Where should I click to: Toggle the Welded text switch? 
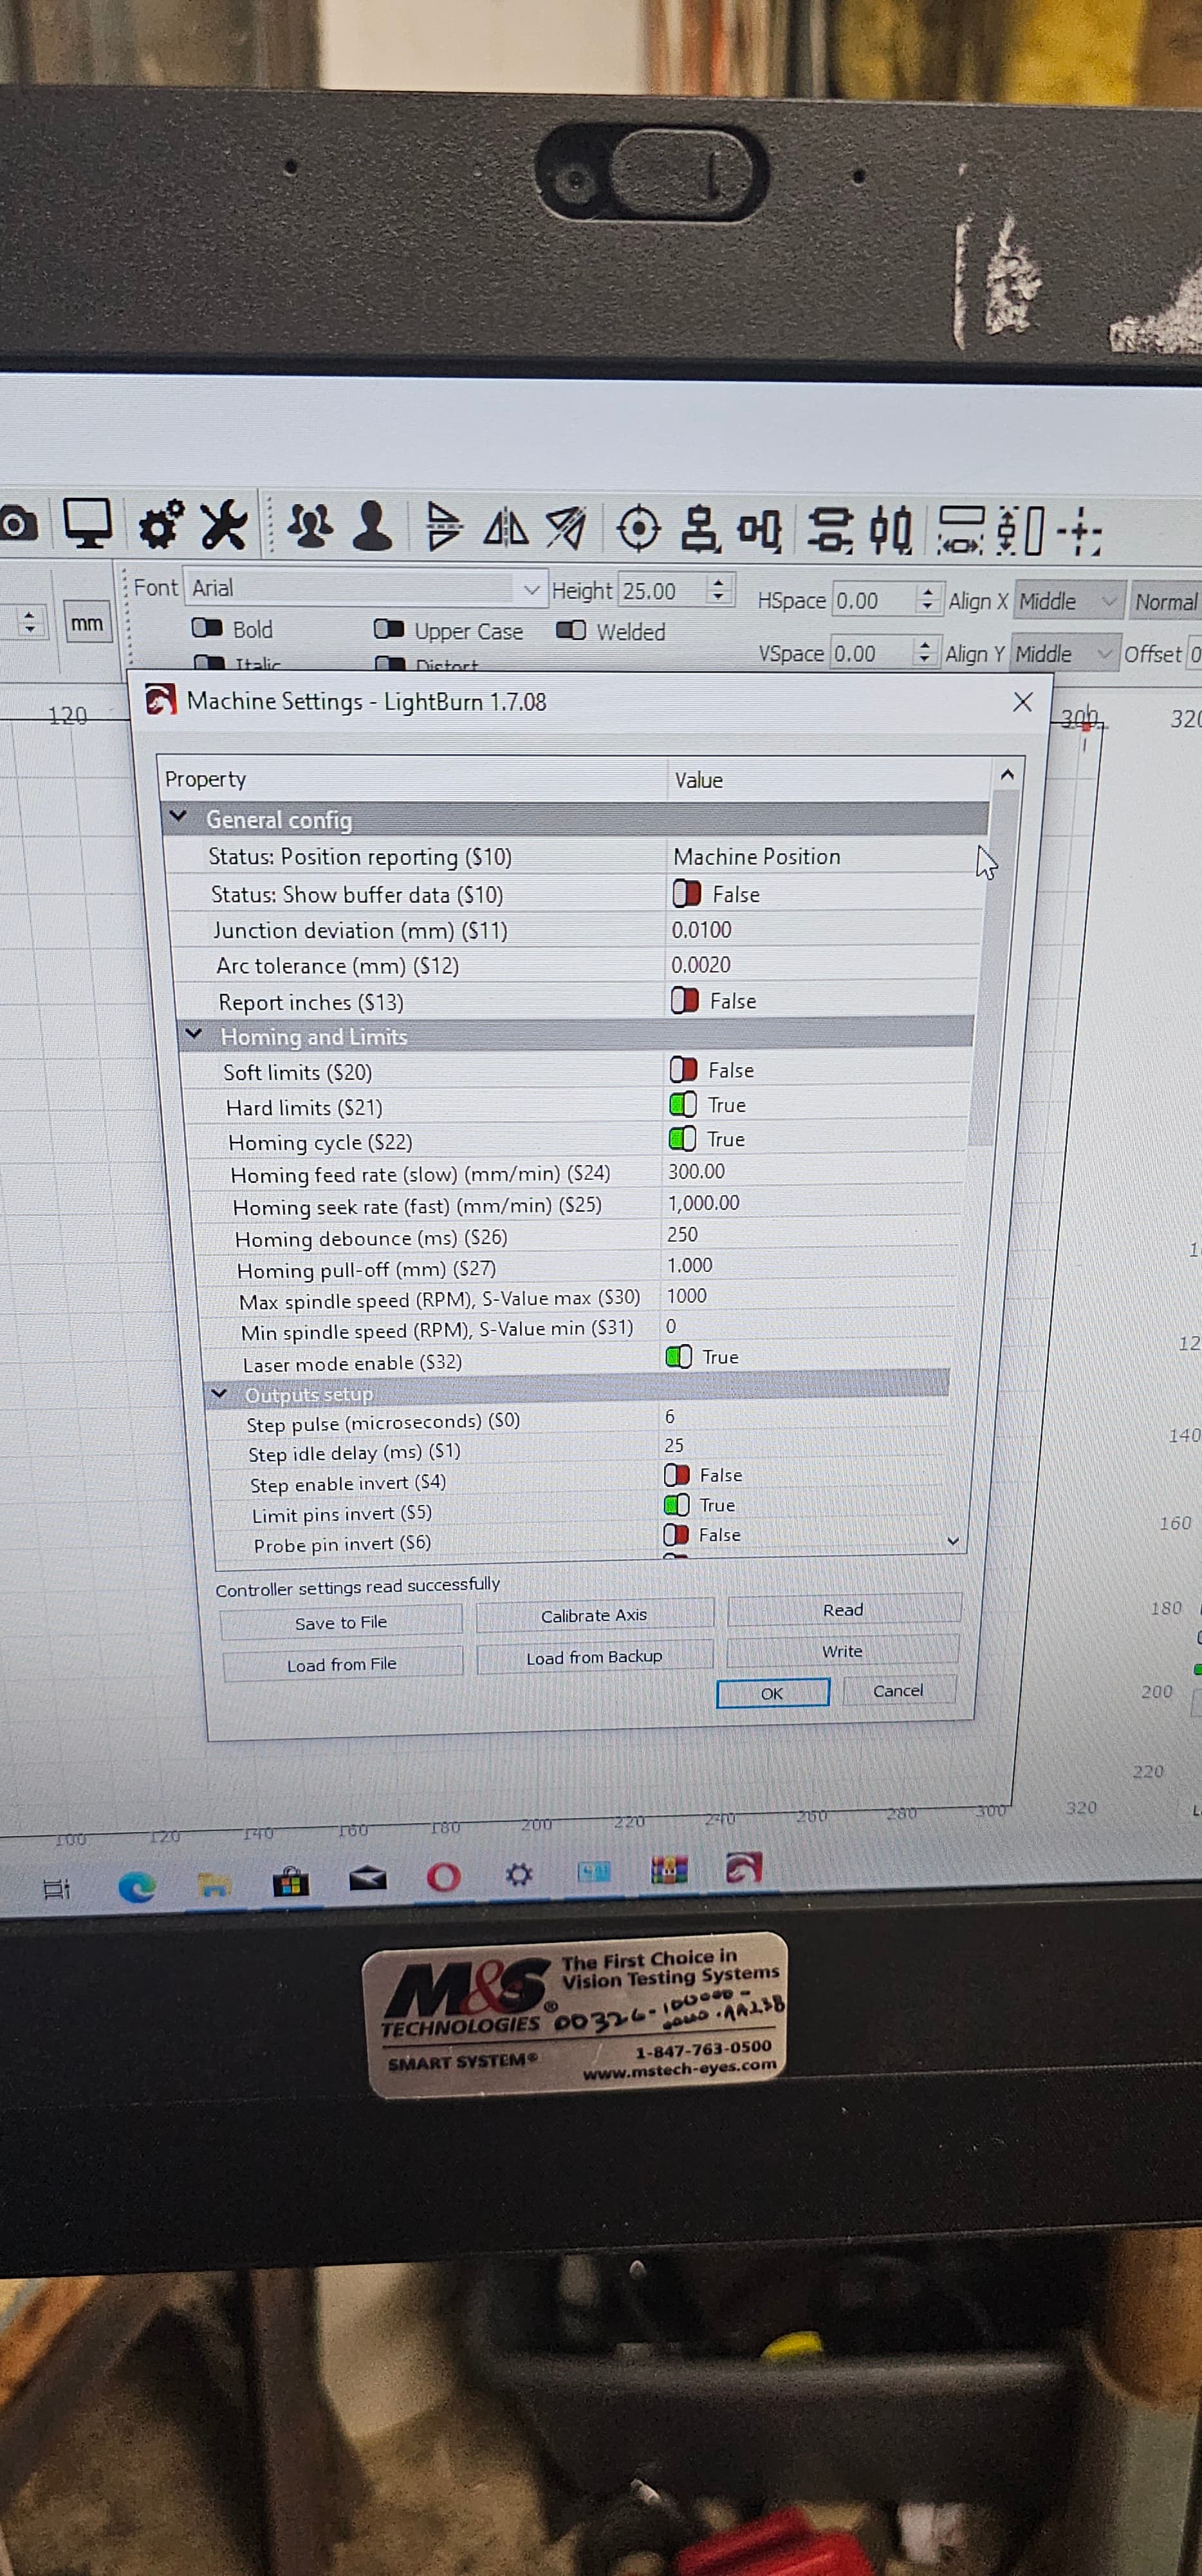click(571, 630)
